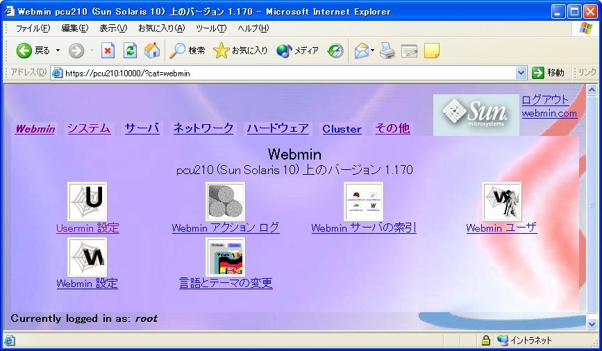Click the Internet Explorer title bar icon
602x351 pixels.
(10, 11)
